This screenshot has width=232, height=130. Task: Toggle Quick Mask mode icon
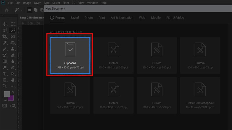5,106
